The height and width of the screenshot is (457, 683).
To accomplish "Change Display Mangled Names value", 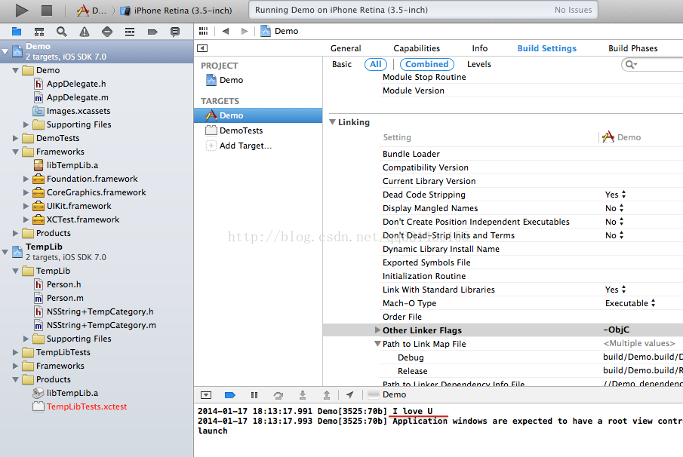I will [614, 208].
